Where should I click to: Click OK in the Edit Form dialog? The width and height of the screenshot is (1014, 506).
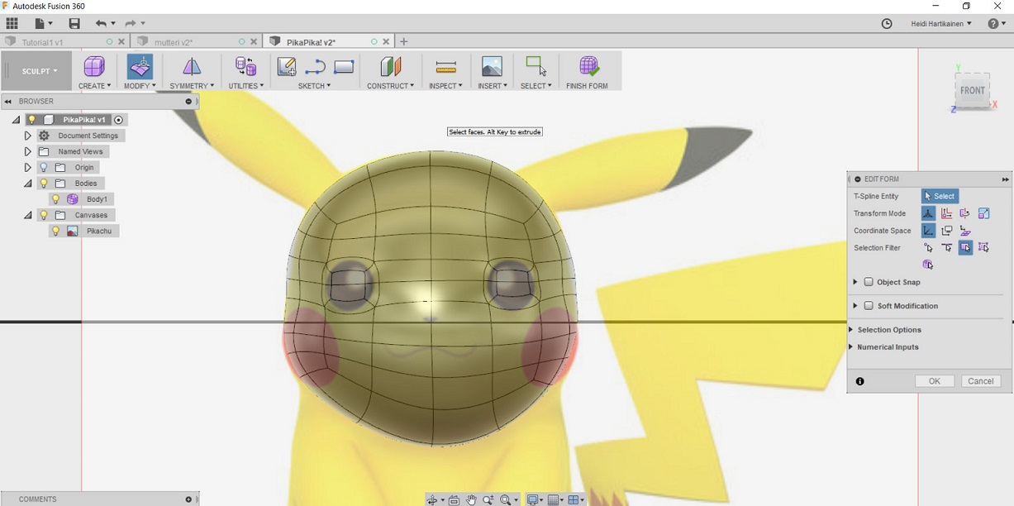coord(935,381)
